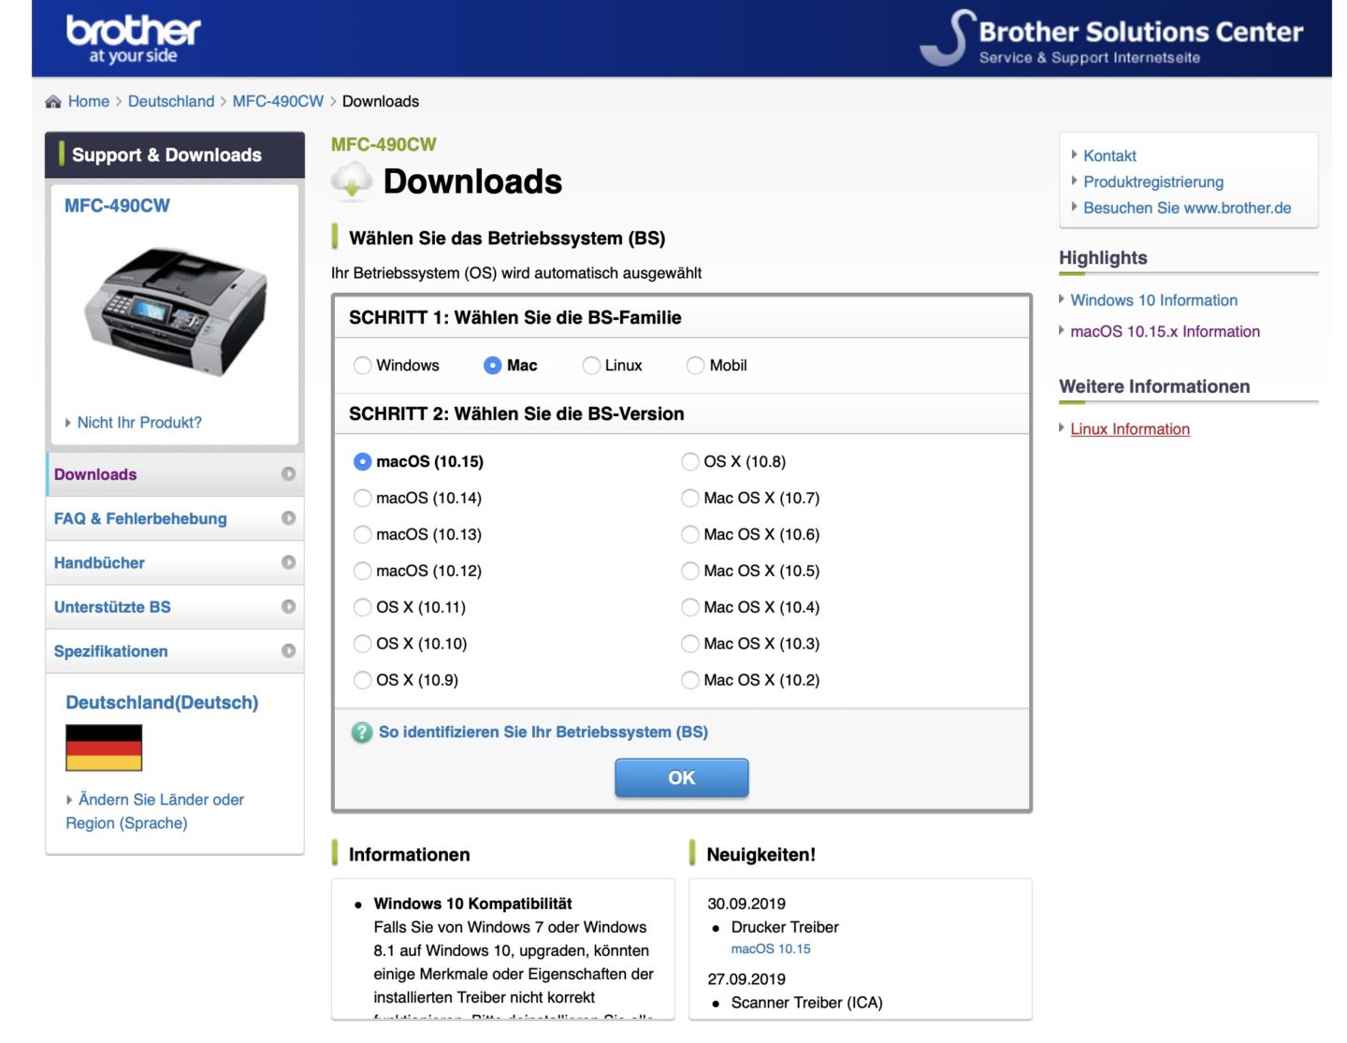This screenshot has height=1043, width=1347.
Task: Open macOS 10.15.x Information link
Action: click(x=1165, y=332)
